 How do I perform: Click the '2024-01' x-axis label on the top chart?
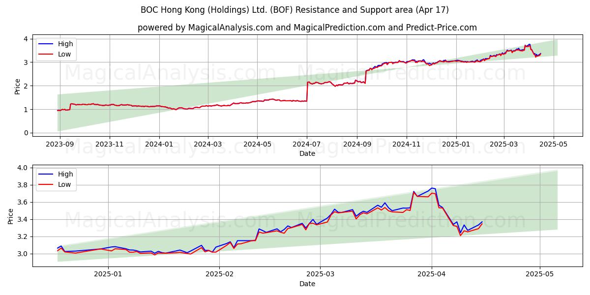[x=159, y=145]
